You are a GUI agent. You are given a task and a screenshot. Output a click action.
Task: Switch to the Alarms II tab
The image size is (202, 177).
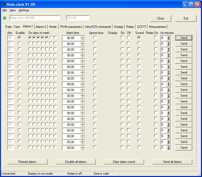click(41, 27)
